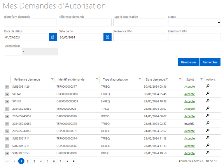Sort by Date demande column header
The height and width of the screenshot is (166, 224).
(155, 80)
